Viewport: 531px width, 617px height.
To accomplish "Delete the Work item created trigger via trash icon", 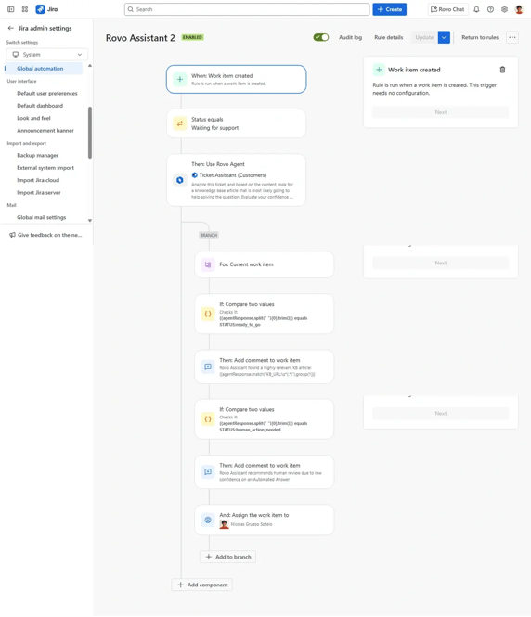I will click(502, 70).
